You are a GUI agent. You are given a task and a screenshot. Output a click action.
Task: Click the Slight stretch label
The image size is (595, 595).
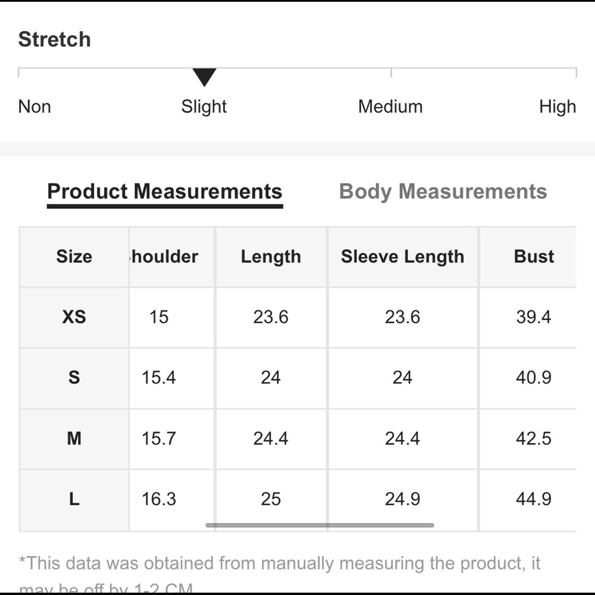click(x=204, y=107)
